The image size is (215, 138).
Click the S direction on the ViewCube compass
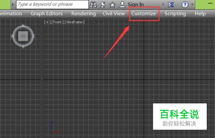(x=23, y=47)
